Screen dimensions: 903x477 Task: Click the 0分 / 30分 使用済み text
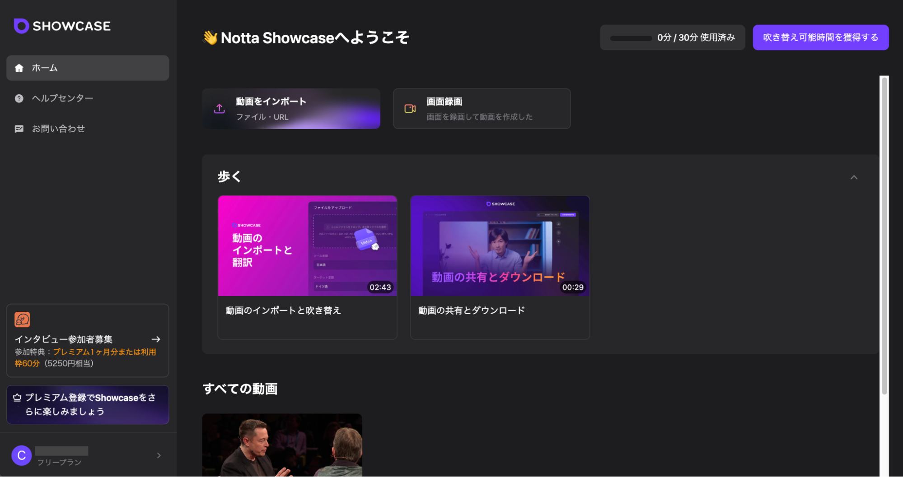696,37
